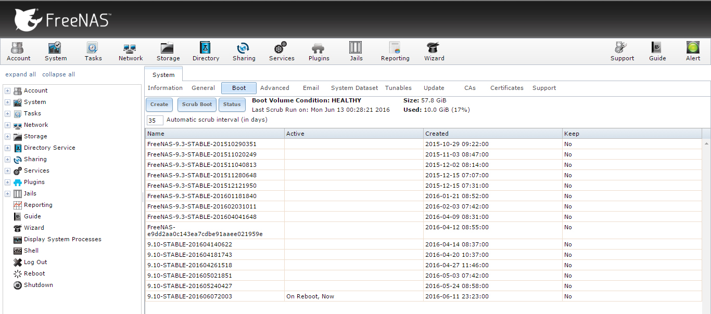This screenshot has height=314, width=711.
Task: Switch to the Tunables tab
Action: [x=398, y=88]
